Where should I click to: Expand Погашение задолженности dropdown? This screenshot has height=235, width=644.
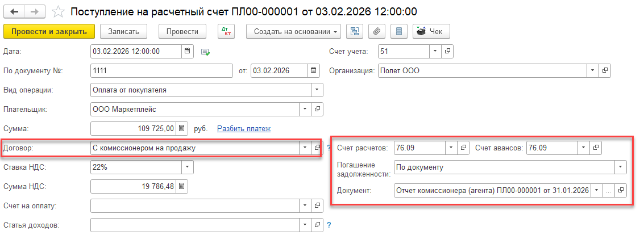(620, 167)
